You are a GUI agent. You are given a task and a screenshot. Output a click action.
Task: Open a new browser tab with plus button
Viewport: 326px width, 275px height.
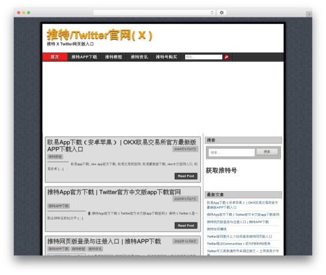point(309,14)
